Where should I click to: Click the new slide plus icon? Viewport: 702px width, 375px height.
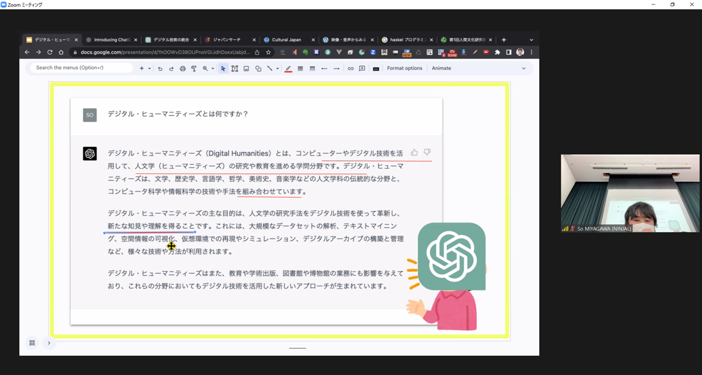pyautogui.click(x=141, y=68)
